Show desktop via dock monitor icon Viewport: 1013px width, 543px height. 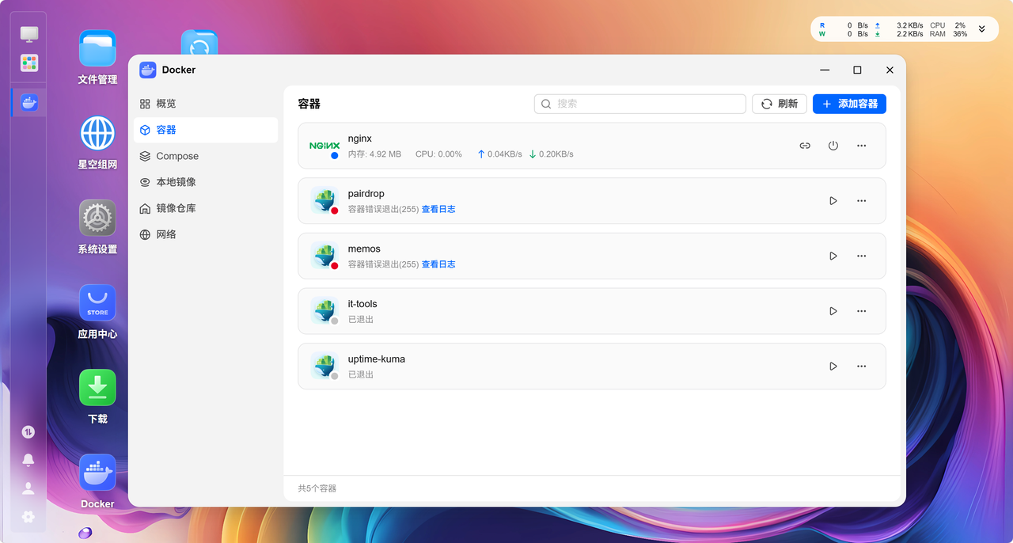point(29,34)
